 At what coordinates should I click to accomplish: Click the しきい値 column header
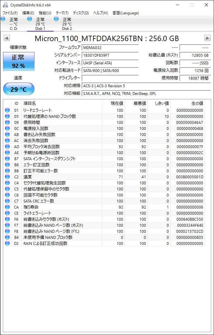click(159, 103)
